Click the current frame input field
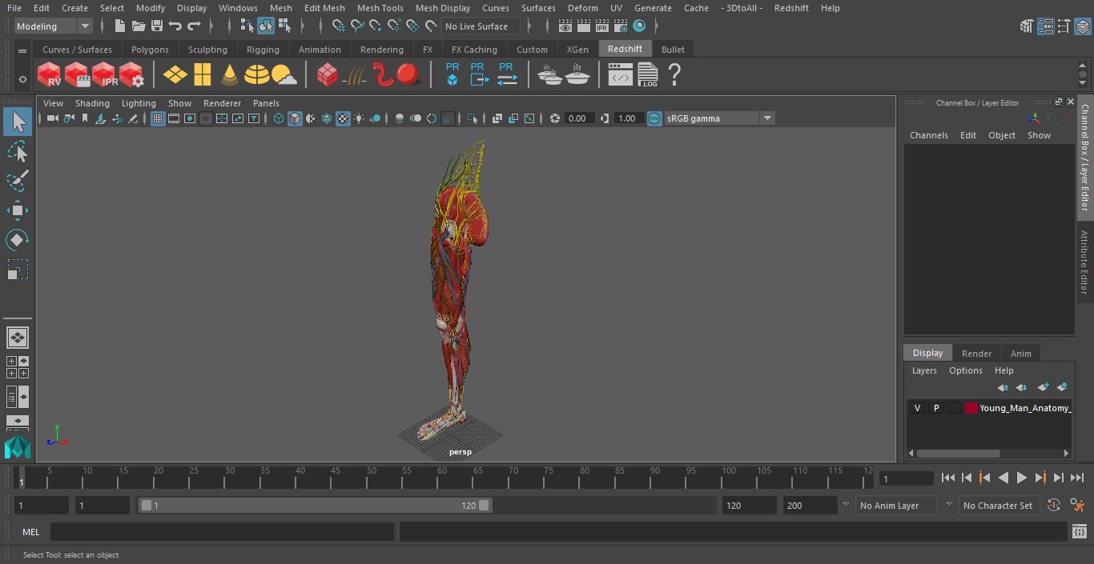1094x564 pixels. pyautogui.click(x=907, y=478)
